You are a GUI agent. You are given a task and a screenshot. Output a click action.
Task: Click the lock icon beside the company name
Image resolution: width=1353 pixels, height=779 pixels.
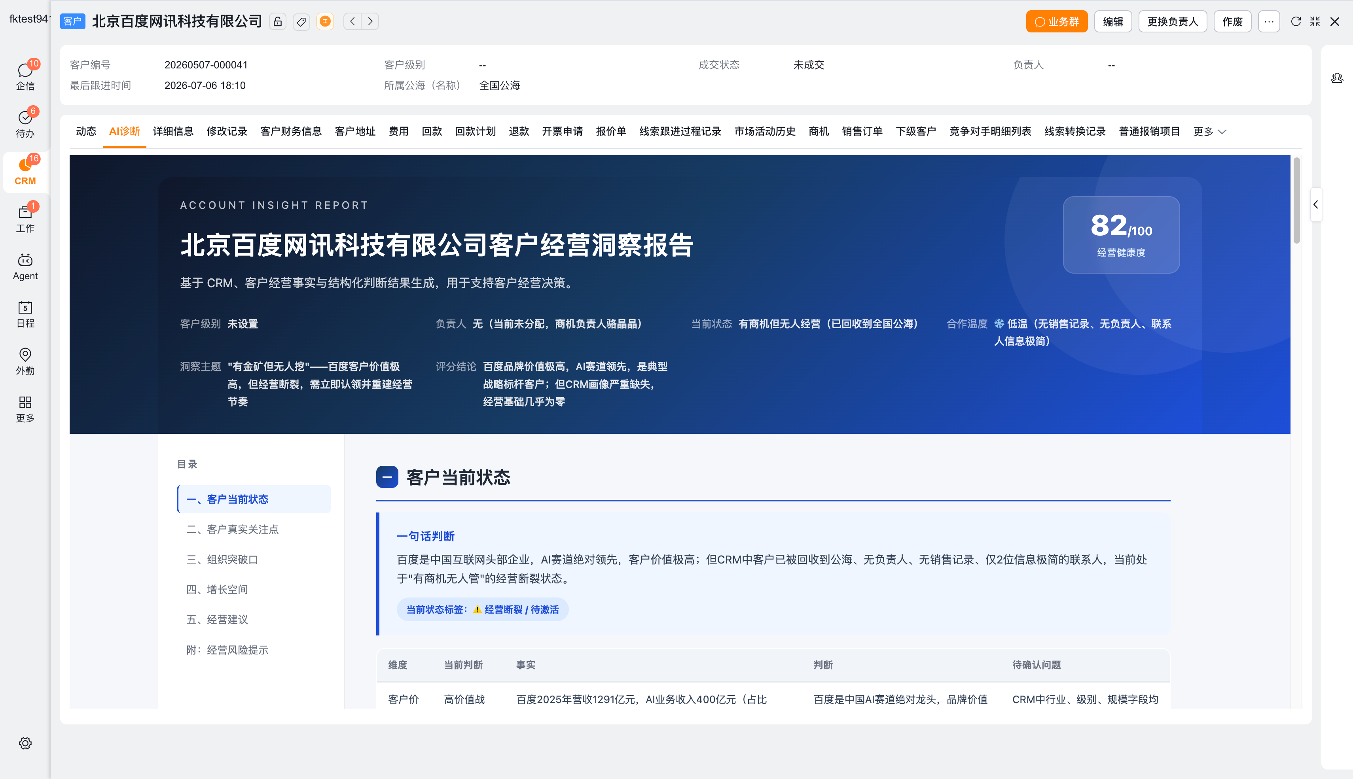tap(277, 21)
